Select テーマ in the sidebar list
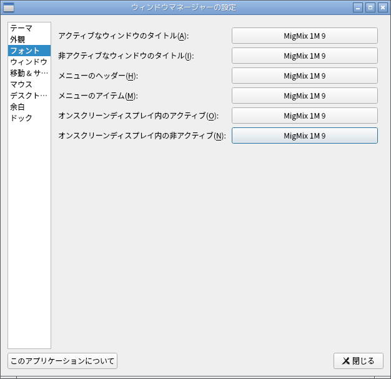391x379 pixels. click(x=29, y=28)
